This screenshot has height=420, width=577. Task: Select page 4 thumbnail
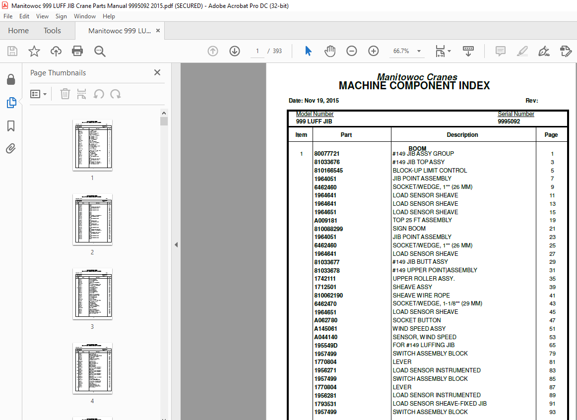click(92, 368)
